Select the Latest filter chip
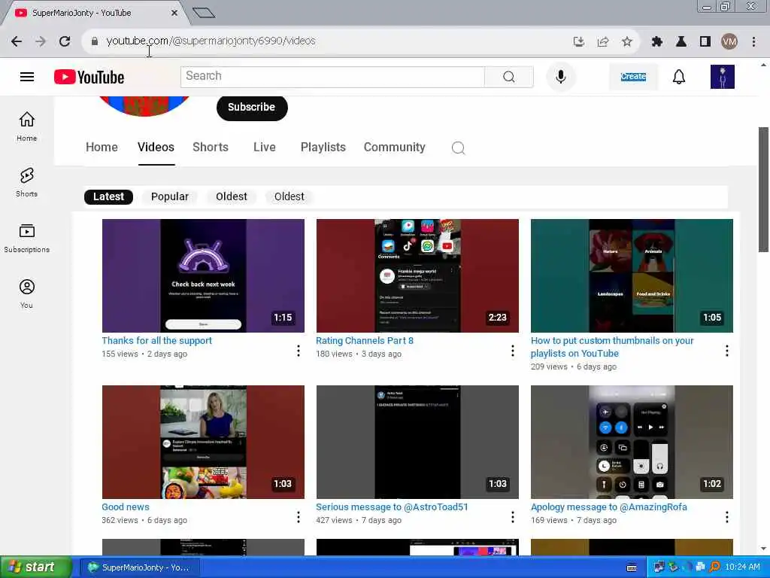This screenshot has width=770, height=578. click(108, 196)
